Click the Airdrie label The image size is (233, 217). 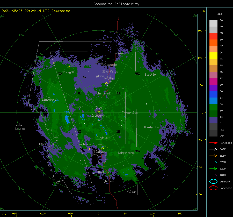102,138
